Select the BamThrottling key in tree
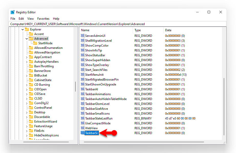Screen dimensions: 236x153 [44, 66]
